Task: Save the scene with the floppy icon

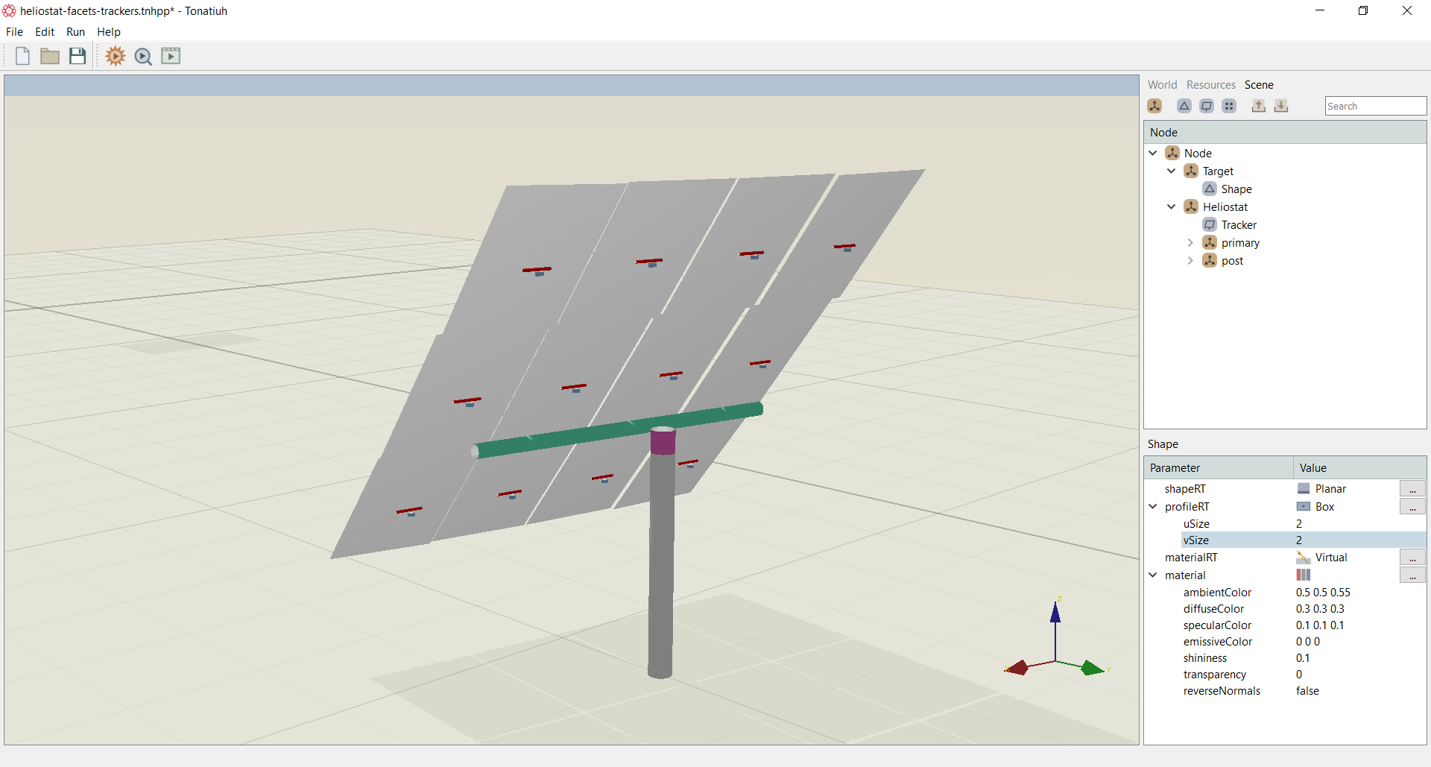Action: click(x=78, y=56)
